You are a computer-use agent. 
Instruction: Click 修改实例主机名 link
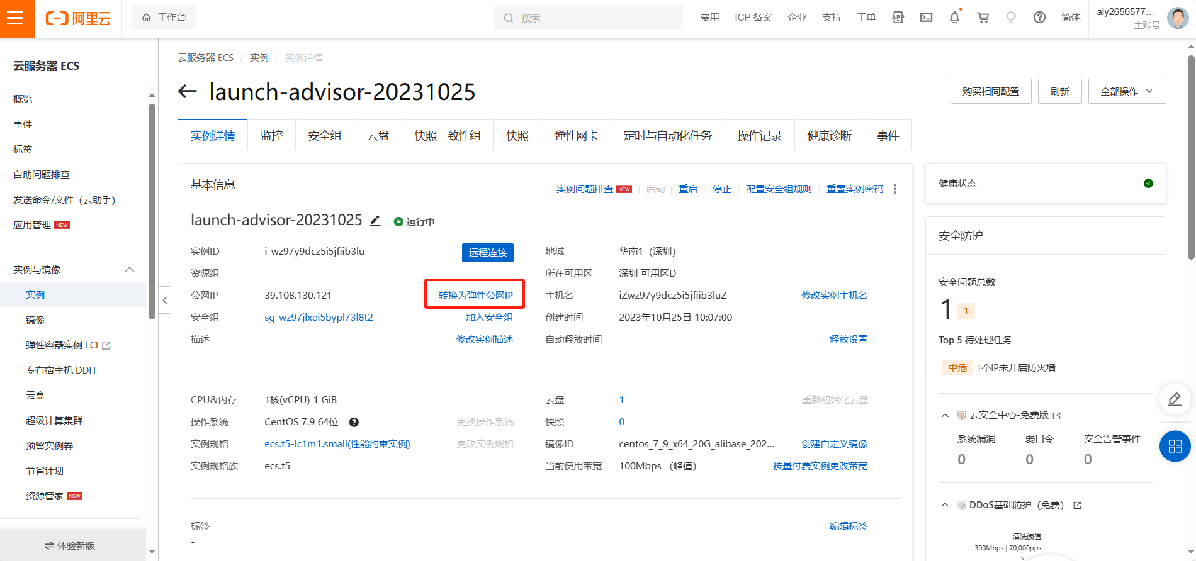tap(834, 295)
